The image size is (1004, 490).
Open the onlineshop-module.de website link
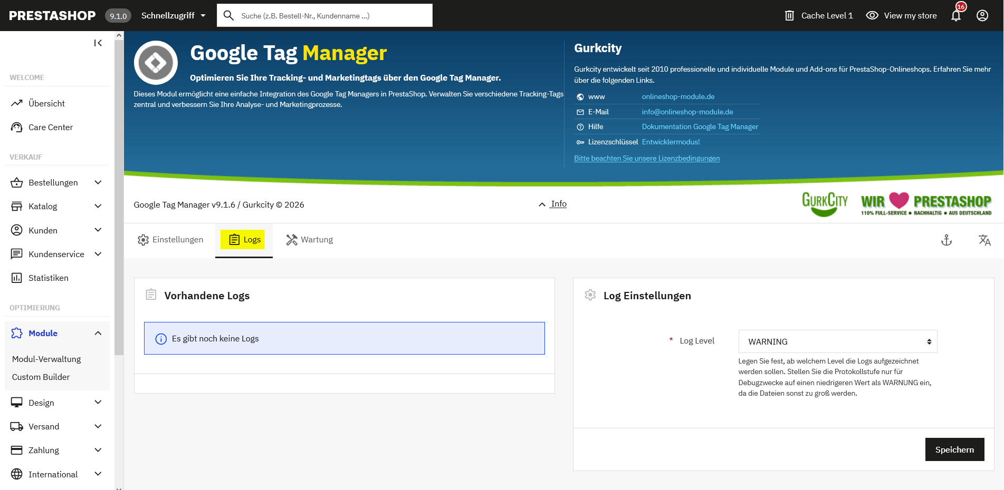pos(678,96)
